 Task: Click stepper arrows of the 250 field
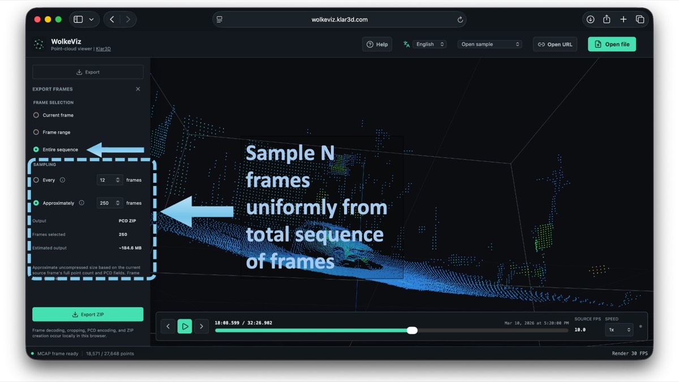pos(118,203)
